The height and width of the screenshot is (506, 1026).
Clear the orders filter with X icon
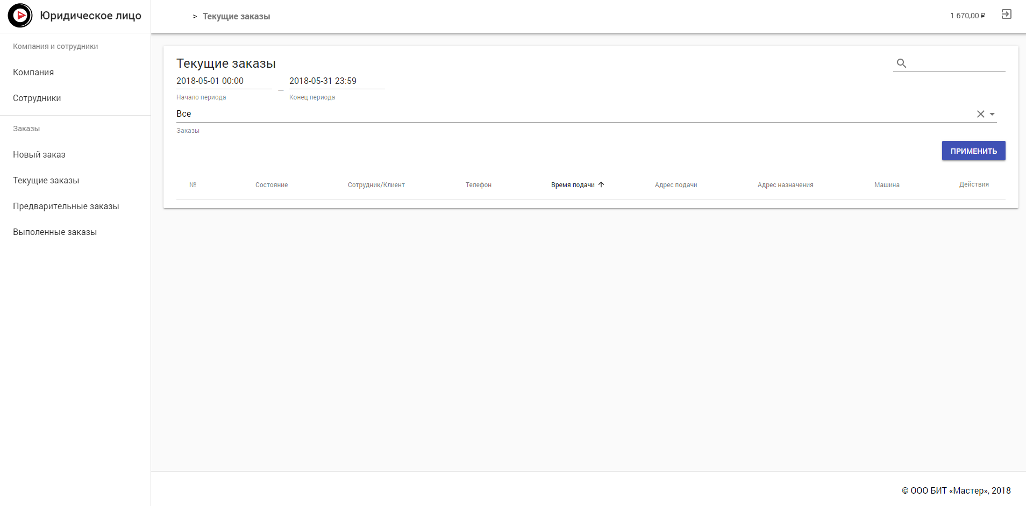coord(980,114)
